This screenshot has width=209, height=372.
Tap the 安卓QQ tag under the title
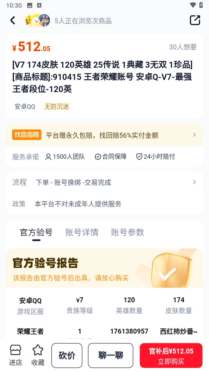pyautogui.click(x=25, y=107)
